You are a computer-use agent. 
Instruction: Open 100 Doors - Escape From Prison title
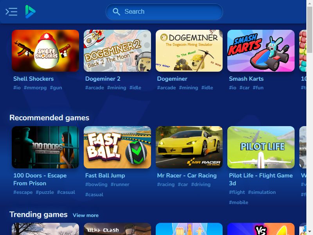[x=40, y=179]
